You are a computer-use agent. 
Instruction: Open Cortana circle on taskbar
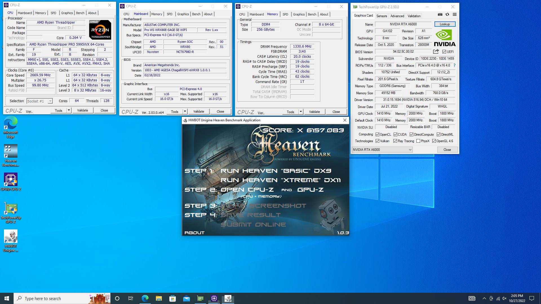[x=117, y=298]
